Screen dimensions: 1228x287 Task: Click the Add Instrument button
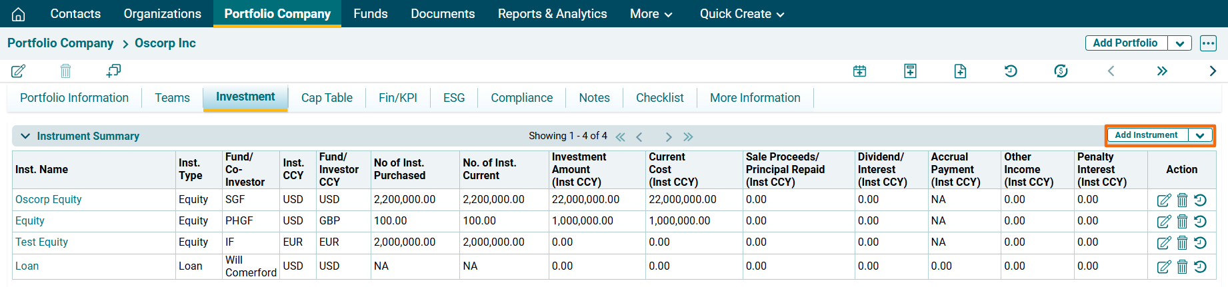(x=1146, y=135)
